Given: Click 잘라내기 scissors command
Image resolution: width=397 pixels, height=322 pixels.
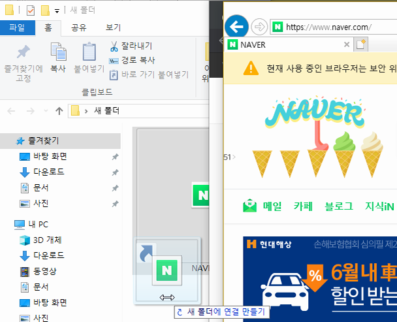Looking at the screenshot, I should [131, 46].
